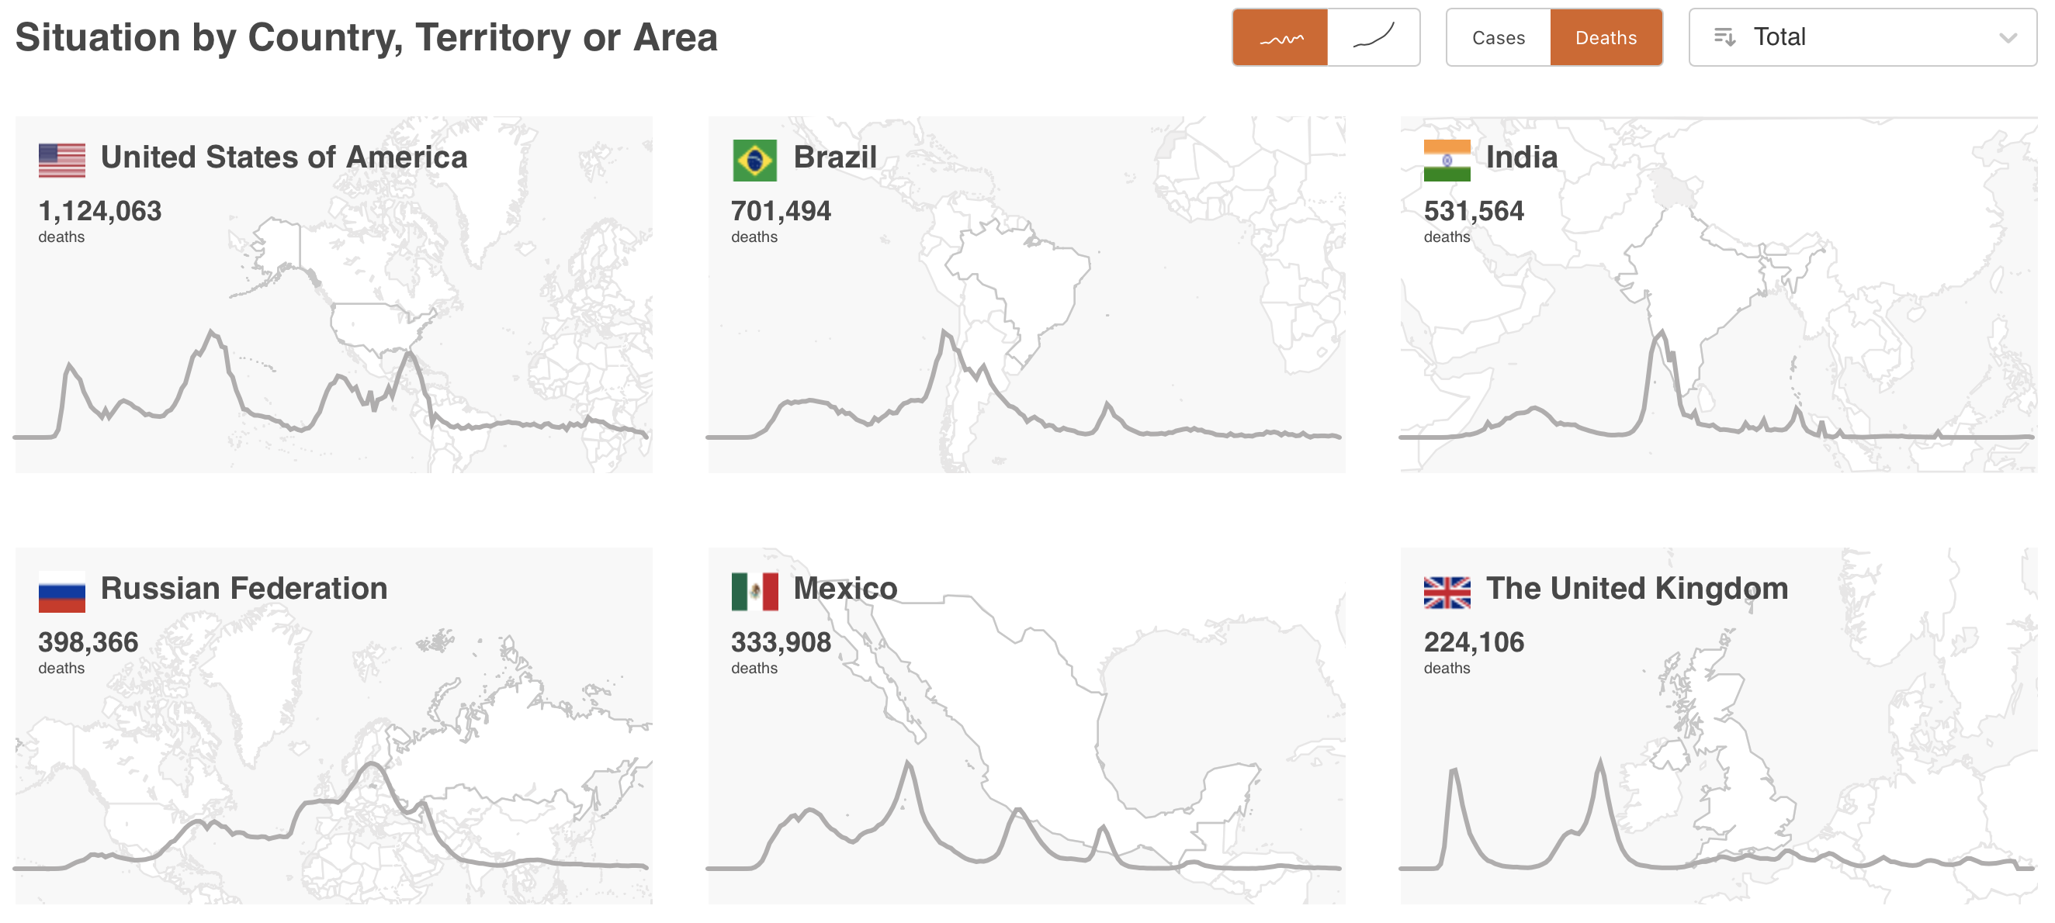
Task: Open the Brazil country title link
Action: tap(834, 157)
